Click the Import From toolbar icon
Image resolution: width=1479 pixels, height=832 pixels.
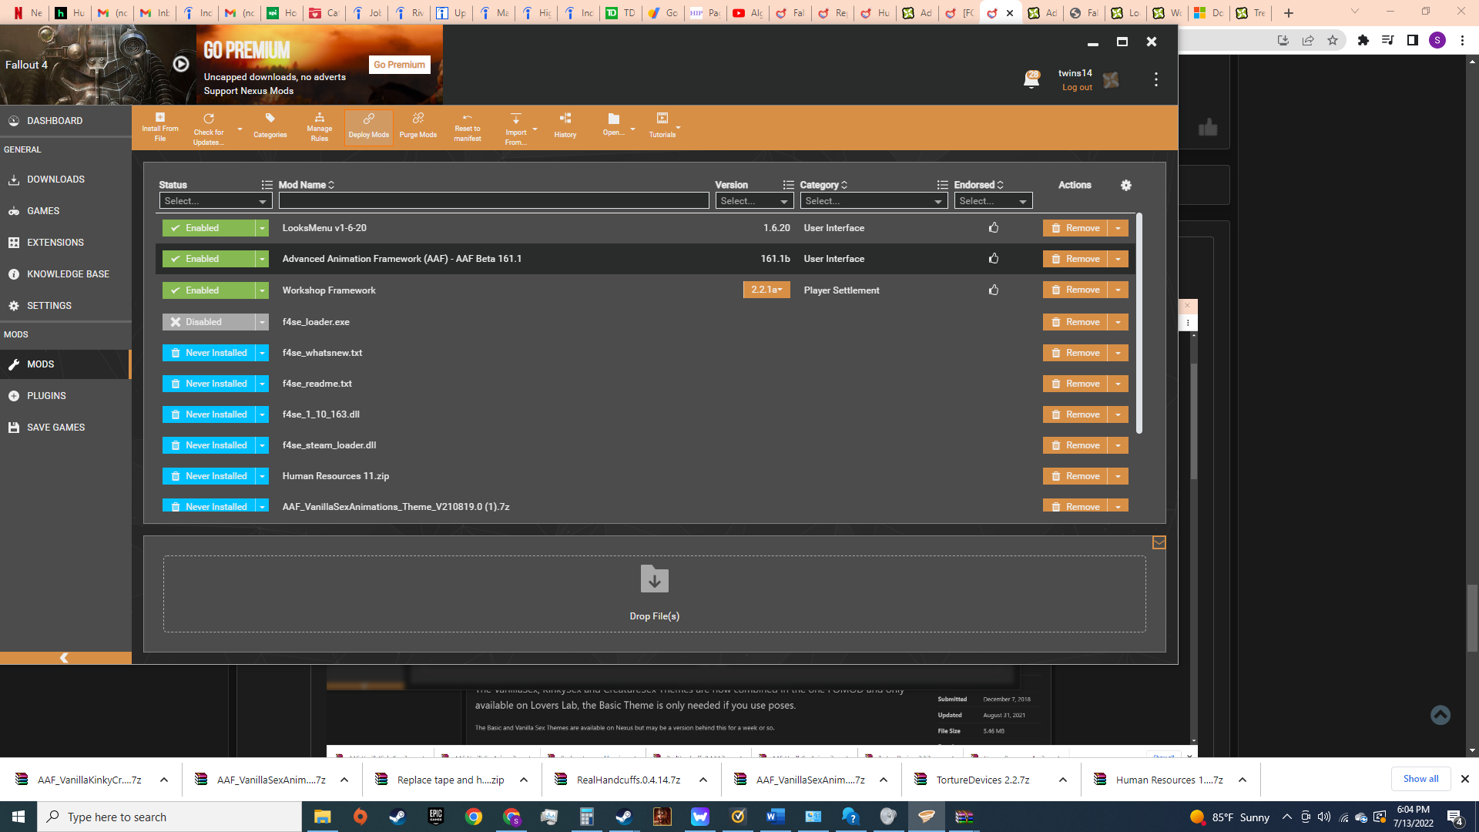(x=516, y=128)
